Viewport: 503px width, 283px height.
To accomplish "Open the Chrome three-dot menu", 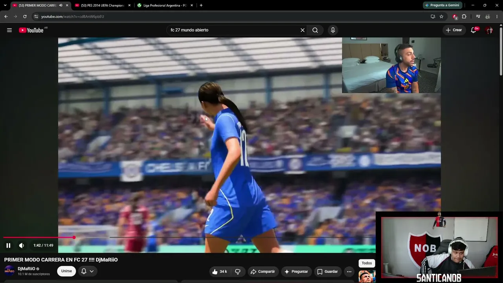I will 497,17.
